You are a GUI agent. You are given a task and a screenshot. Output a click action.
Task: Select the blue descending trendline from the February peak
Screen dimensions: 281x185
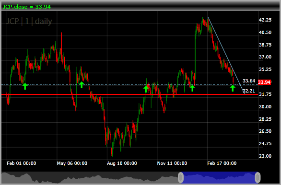[226, 56]
